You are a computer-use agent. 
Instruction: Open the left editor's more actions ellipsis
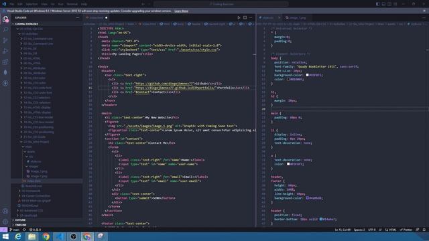click(251, 18)
